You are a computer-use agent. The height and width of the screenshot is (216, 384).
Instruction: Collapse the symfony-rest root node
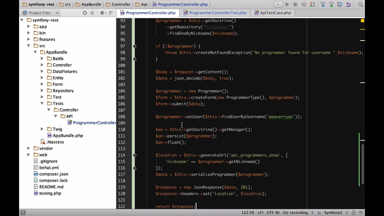coord(22,20)
